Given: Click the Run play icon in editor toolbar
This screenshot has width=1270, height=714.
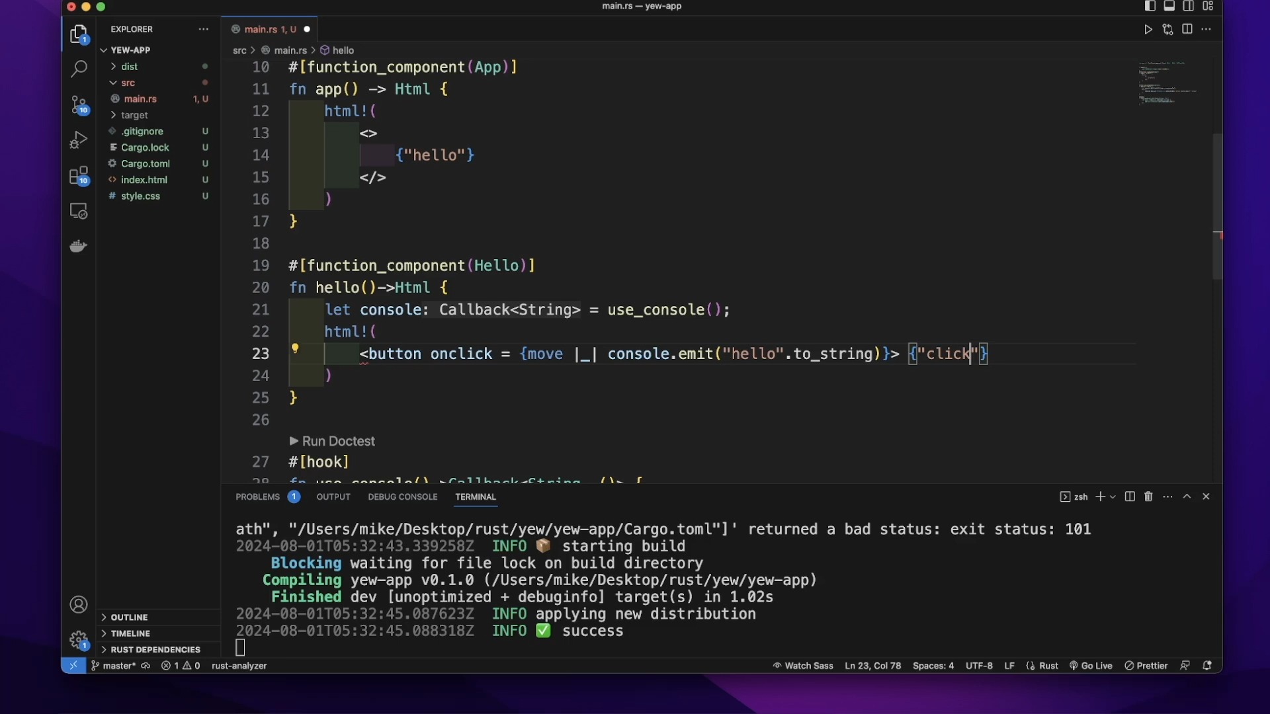Looking at the screenshot, I should pos(1148,30).
